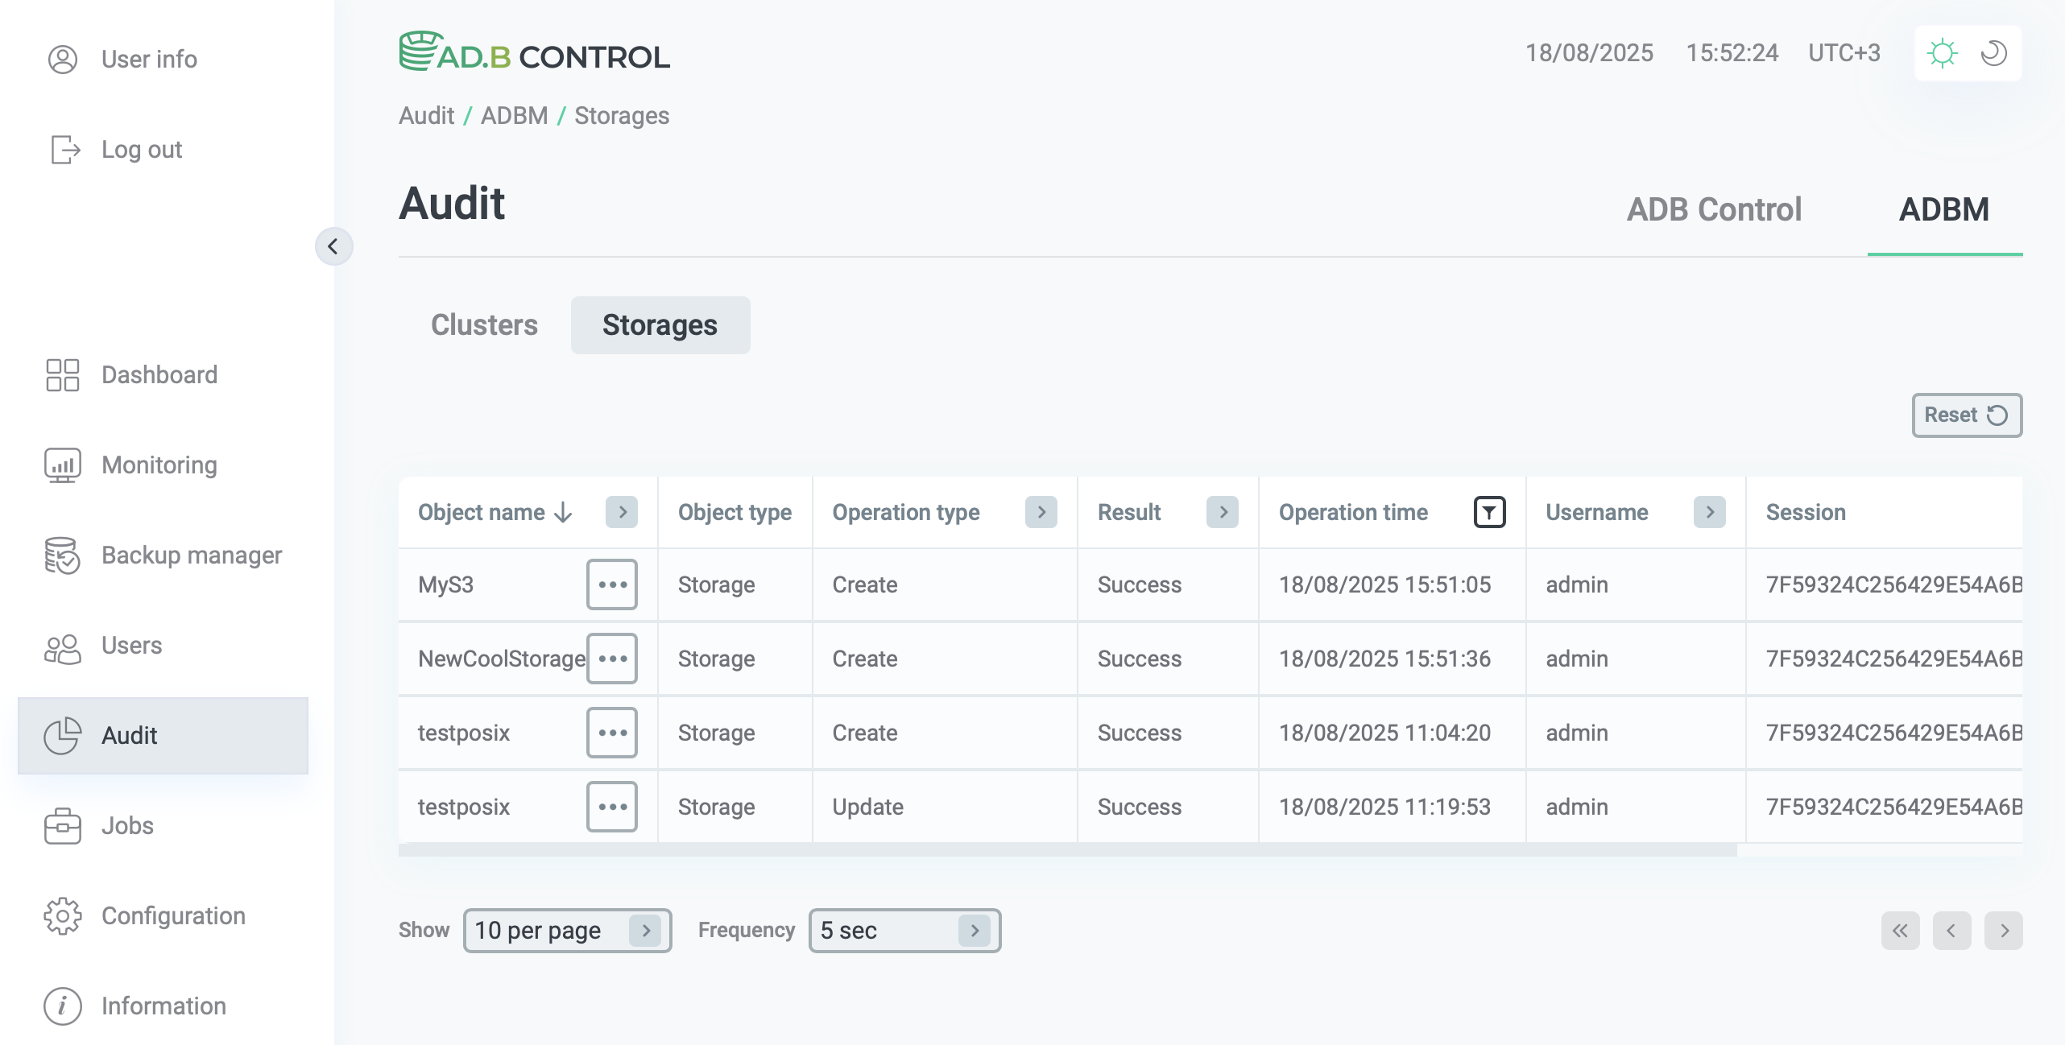Open the Backup manager section
2065x1045 pixels.
(191, 555)
